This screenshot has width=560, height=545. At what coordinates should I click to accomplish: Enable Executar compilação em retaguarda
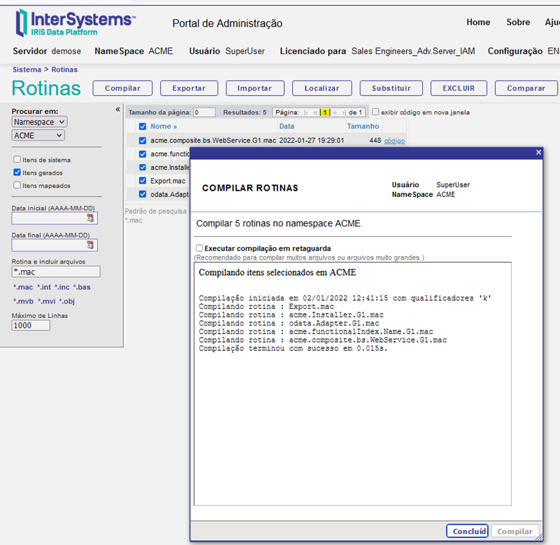coord(200,248)
